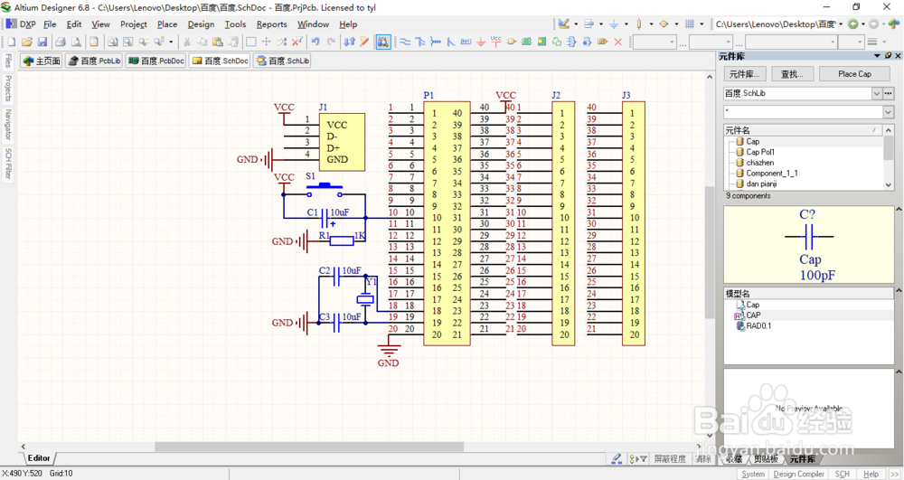Click the Cut scissors icon
This screenshot has height=480, width=904.
pyautogui.click(x=186, y=42)
